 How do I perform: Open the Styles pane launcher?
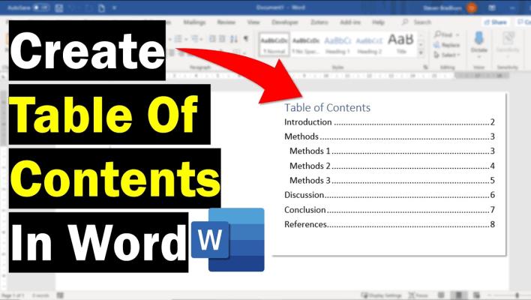point(426,67)
